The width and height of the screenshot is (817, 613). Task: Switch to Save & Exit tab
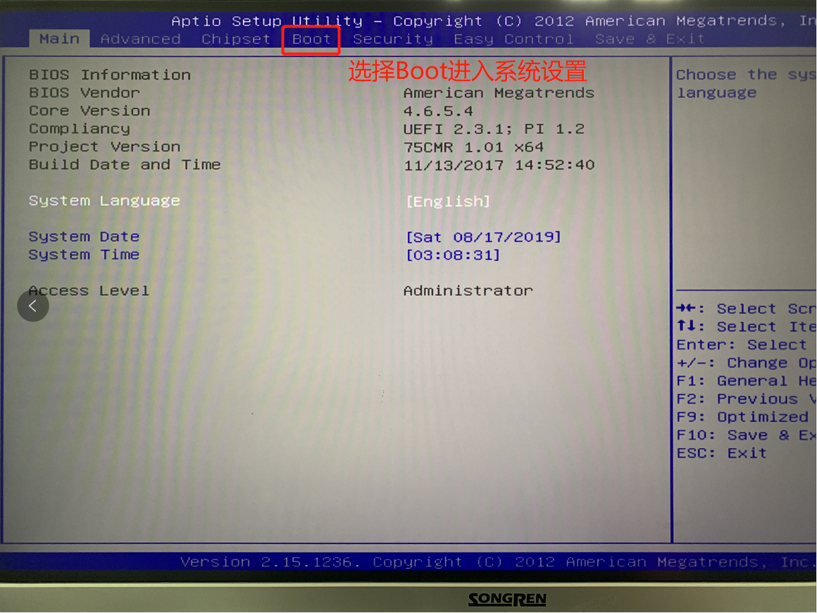(650, 39)
